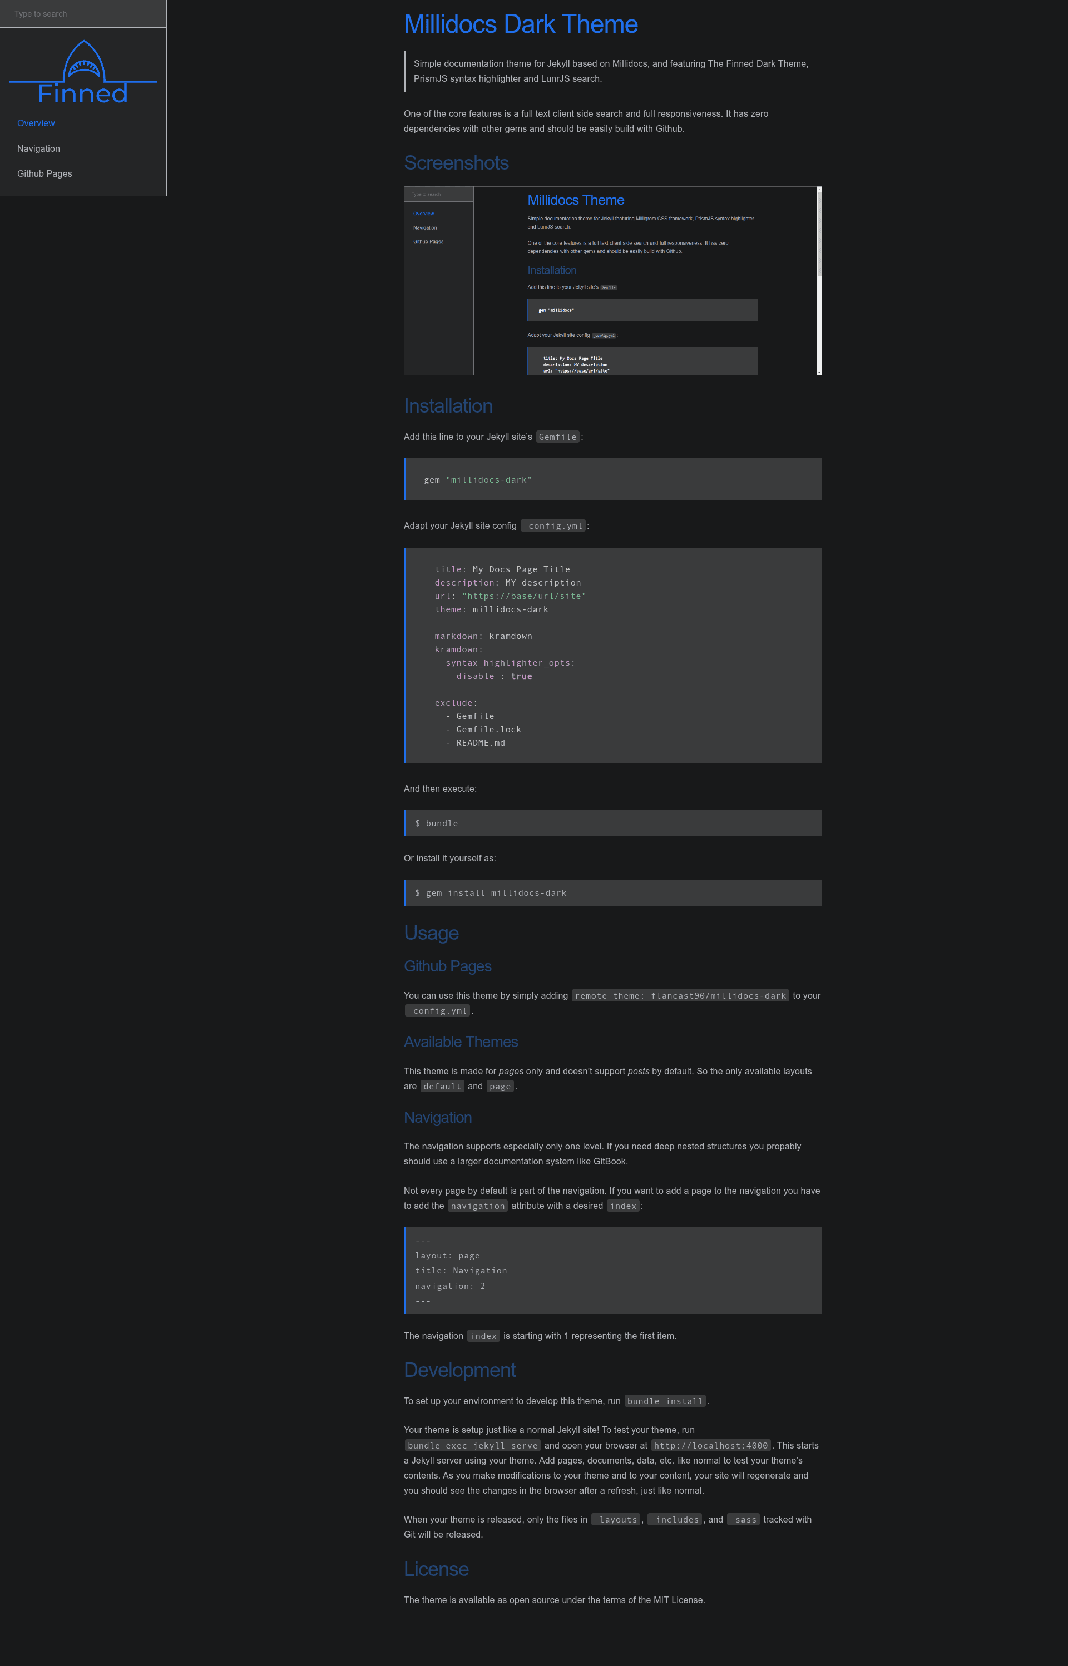Click the bundle install inline code

coord(665,1401)
